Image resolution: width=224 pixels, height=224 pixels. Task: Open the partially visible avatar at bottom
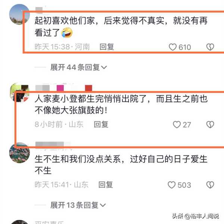click(19, 222)
